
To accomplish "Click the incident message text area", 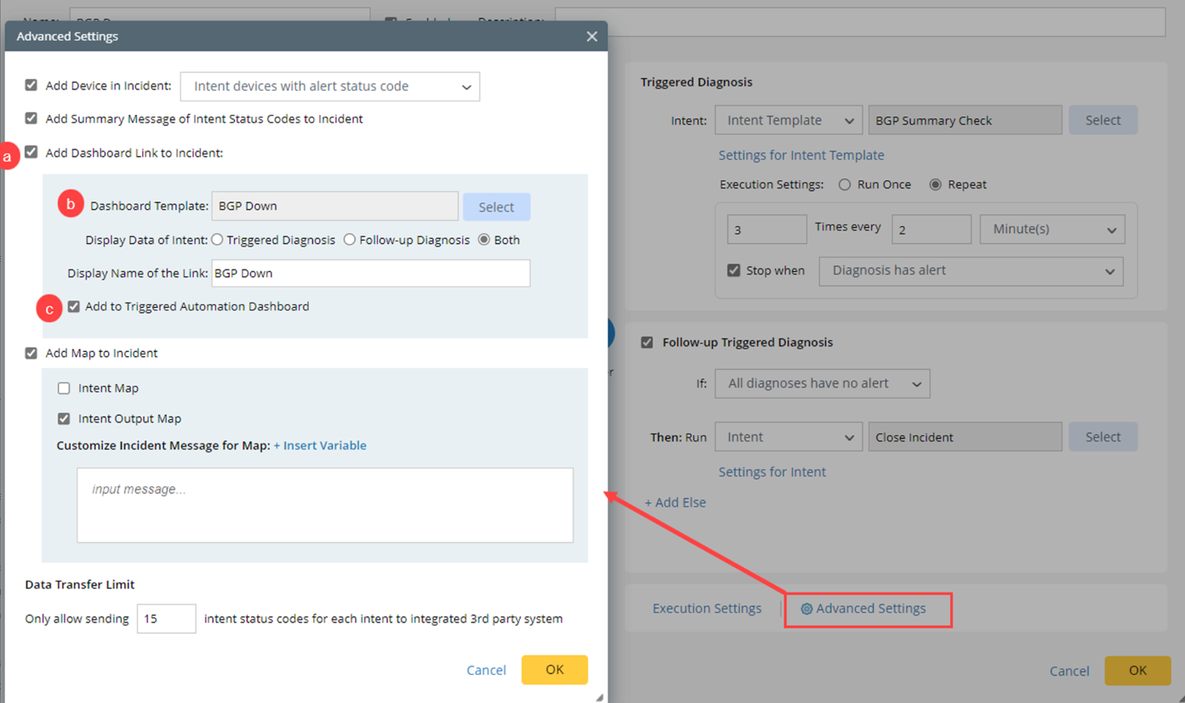I will pyautogui.click(x=325, y=505).
